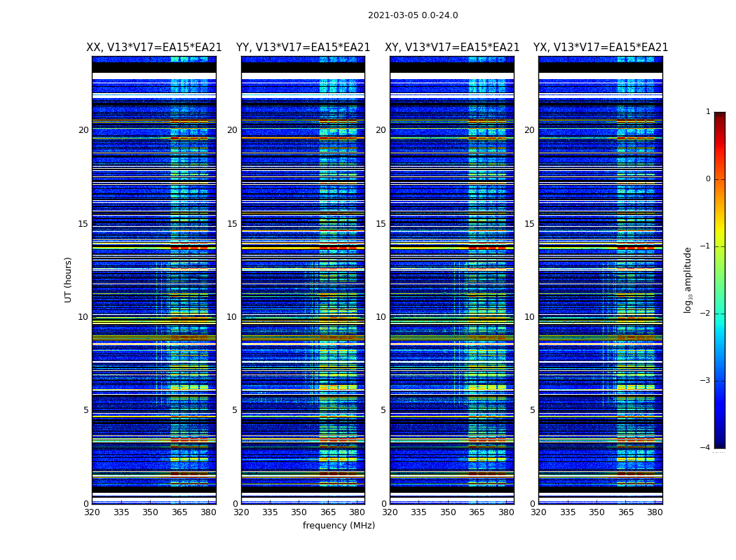Select the YY, V13*V17 panel title

coord(303,48)
